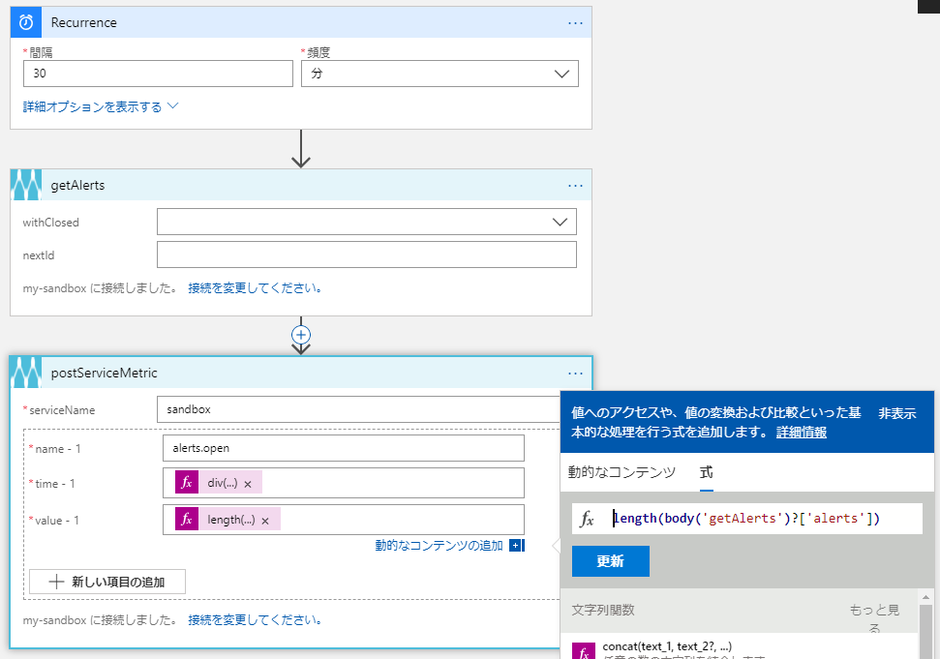Click the plus icon to insert a new step
Screen dimensions: 940x659
pyautogui.click(x=301, y=334)
